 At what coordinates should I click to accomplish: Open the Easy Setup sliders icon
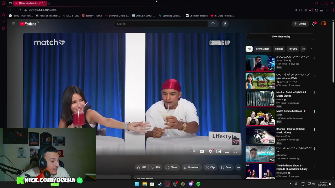click(x=331, y=10)
